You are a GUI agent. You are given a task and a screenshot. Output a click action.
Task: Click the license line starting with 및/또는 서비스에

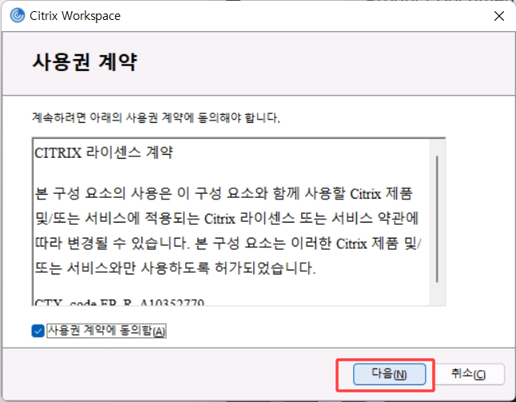pyautogui.click(x=226, y=219)
